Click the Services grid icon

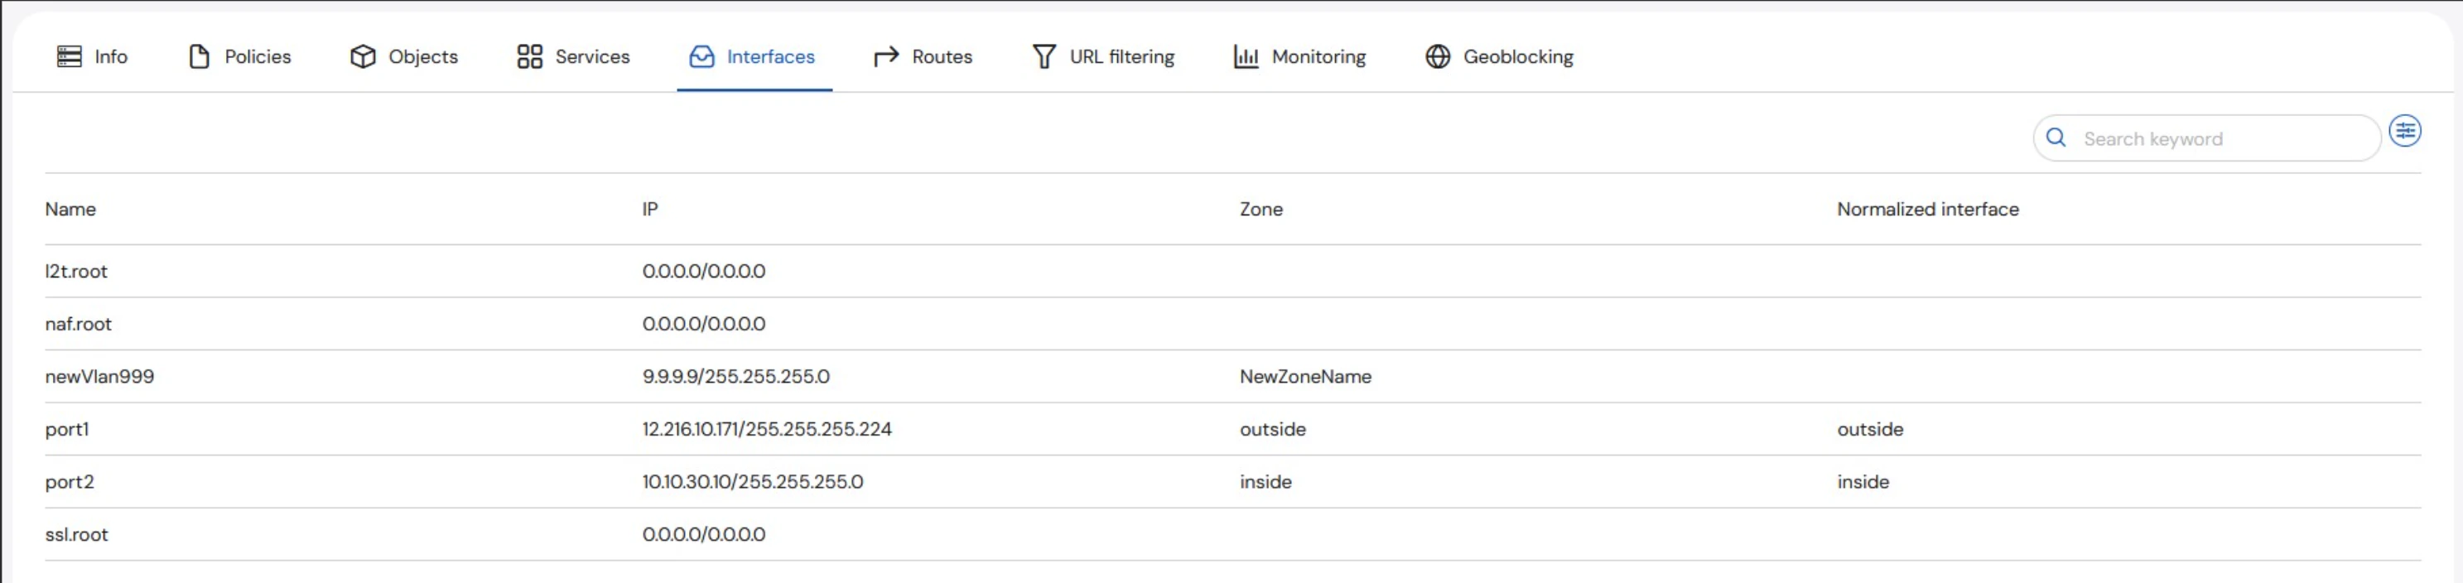click(528, 56)
